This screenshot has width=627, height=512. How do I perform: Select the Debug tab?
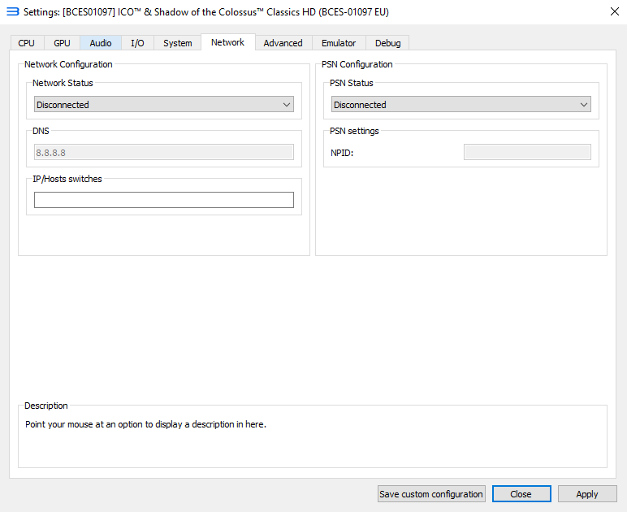coord(388,43)
